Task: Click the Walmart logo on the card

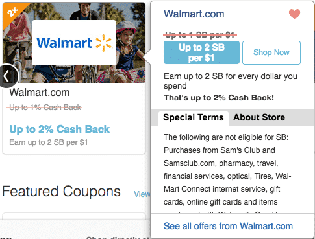Action: [74, 43]
